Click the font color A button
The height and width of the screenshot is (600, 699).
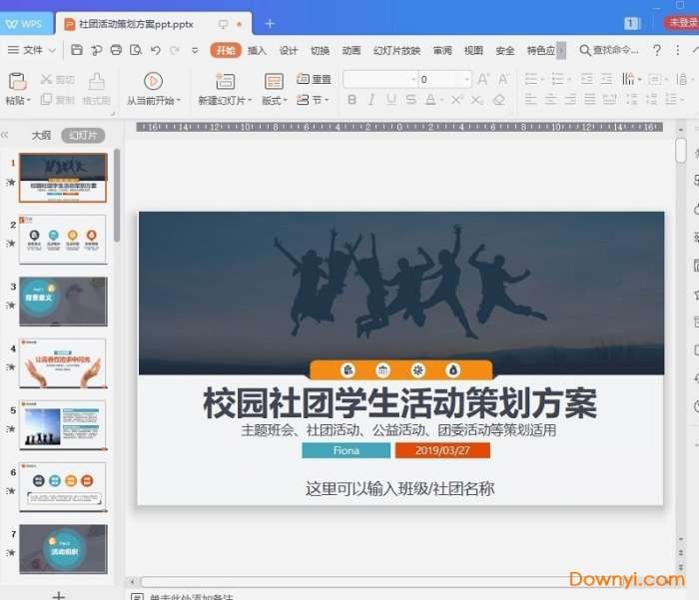click(x=429, y=100)
